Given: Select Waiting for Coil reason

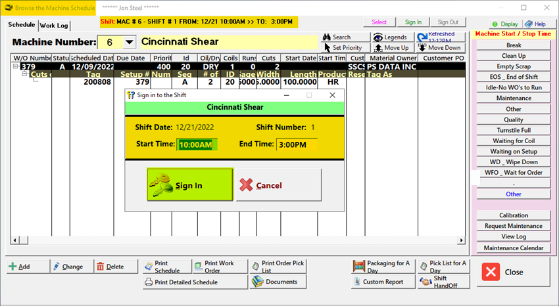Looking at the screenshot, I should point(514,141).
